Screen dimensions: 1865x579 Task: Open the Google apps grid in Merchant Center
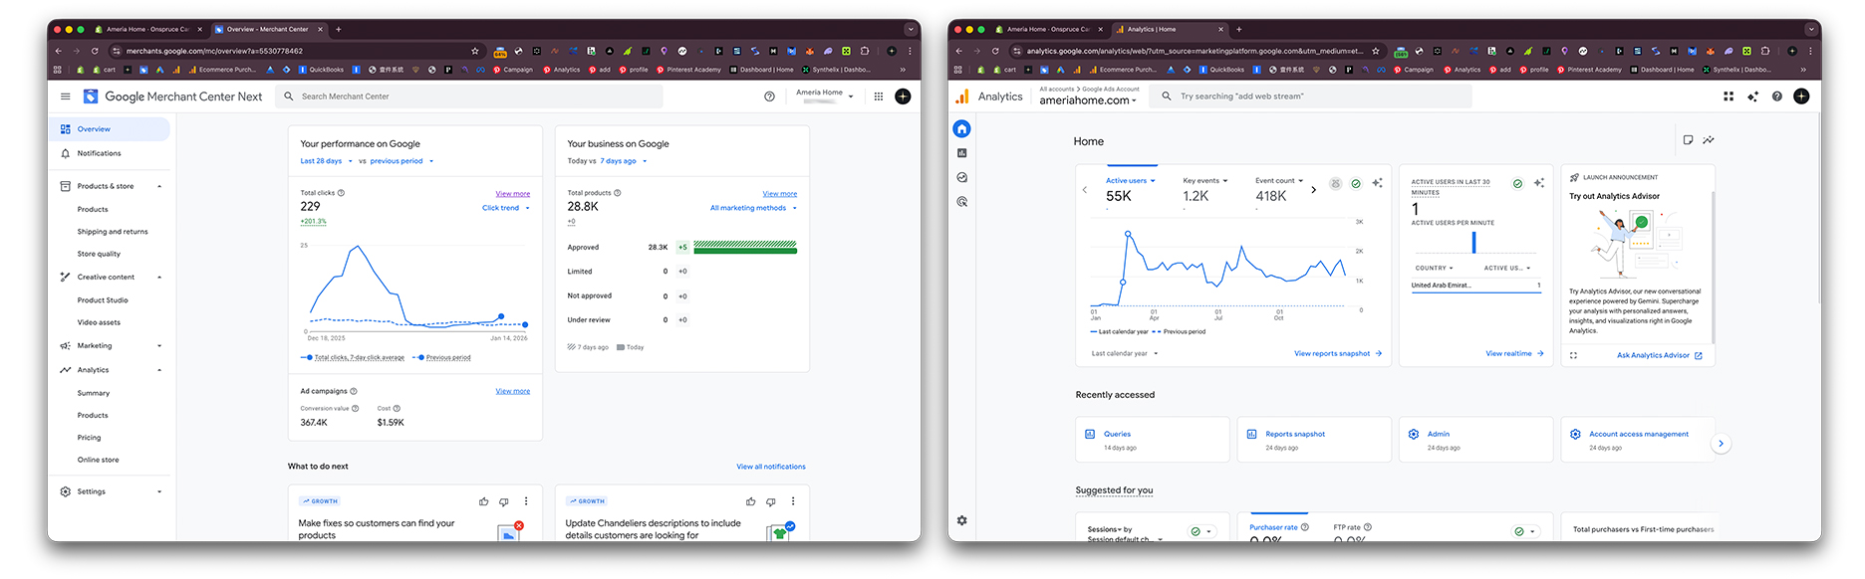pyautogui.click(x=878, y=96)
